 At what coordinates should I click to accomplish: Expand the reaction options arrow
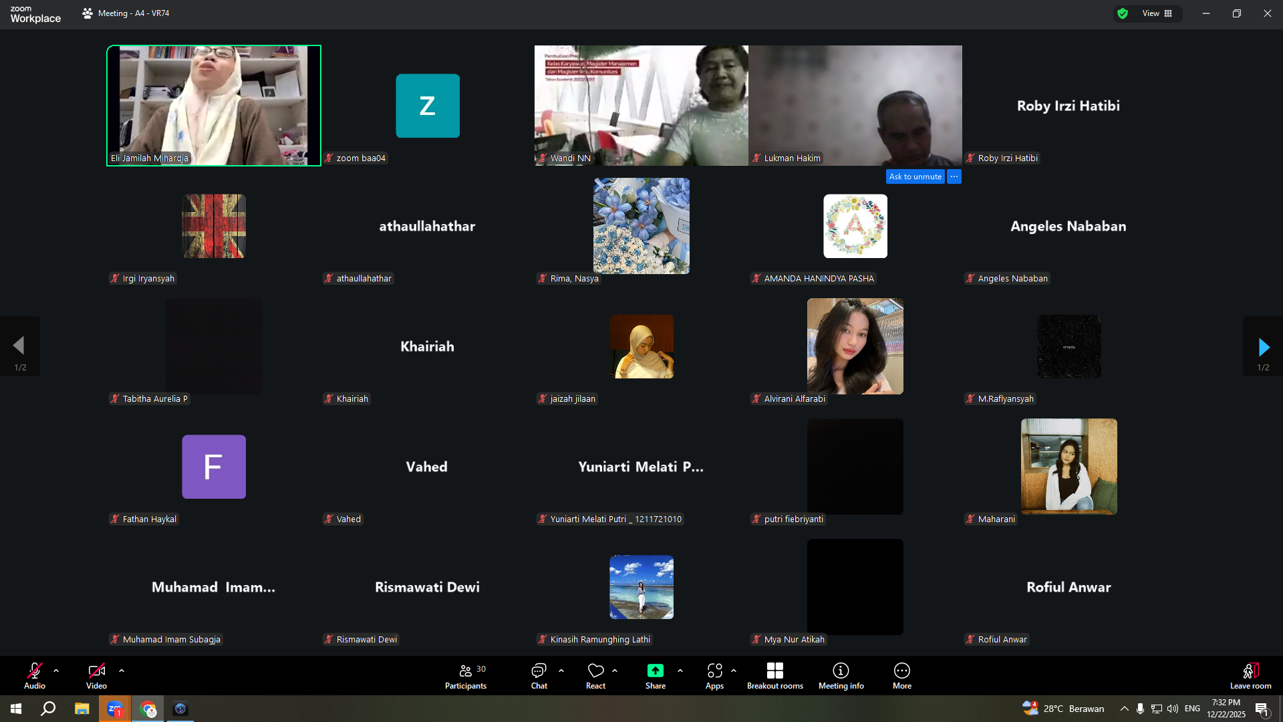[x=615, y=671]
